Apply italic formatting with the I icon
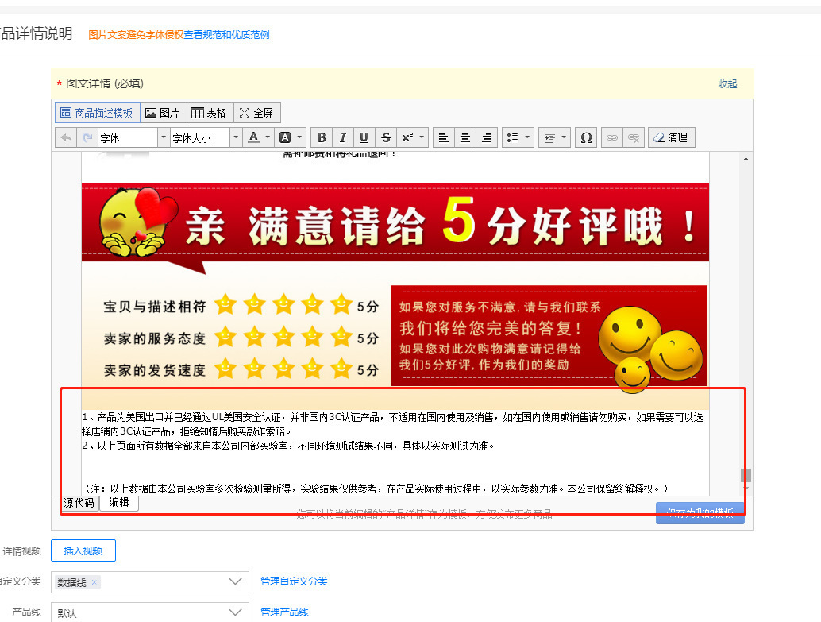 342,137
